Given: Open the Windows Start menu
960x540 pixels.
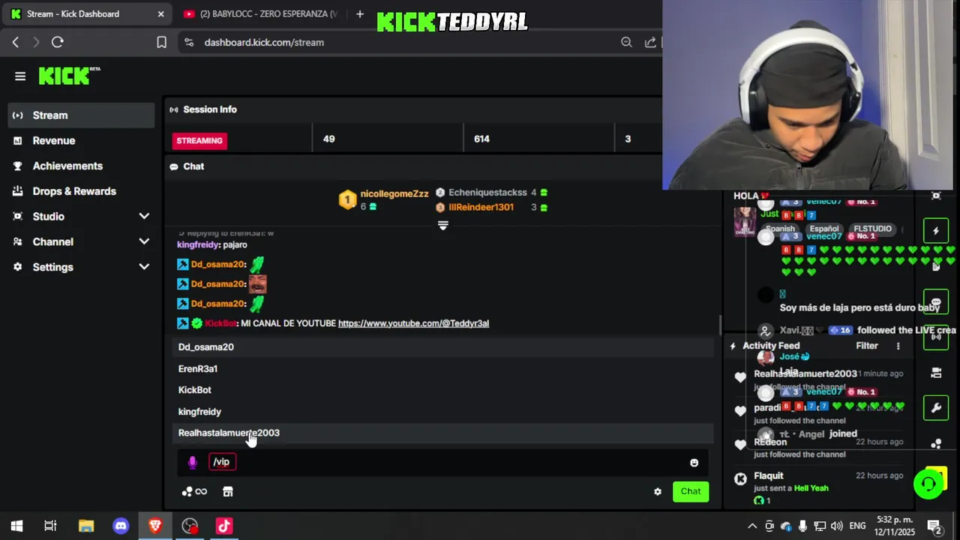Looking at the screenshot, I should click(16, 526).
